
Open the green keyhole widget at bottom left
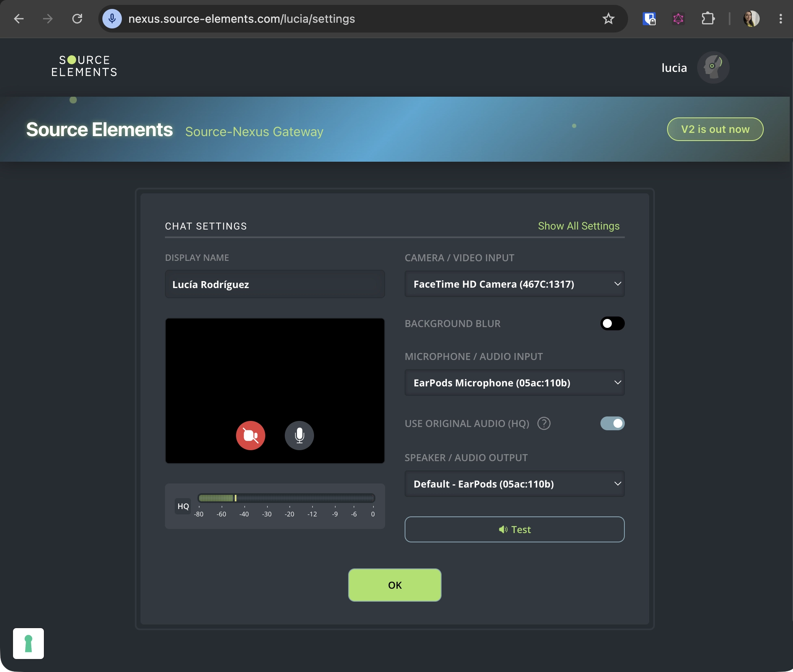28,644
